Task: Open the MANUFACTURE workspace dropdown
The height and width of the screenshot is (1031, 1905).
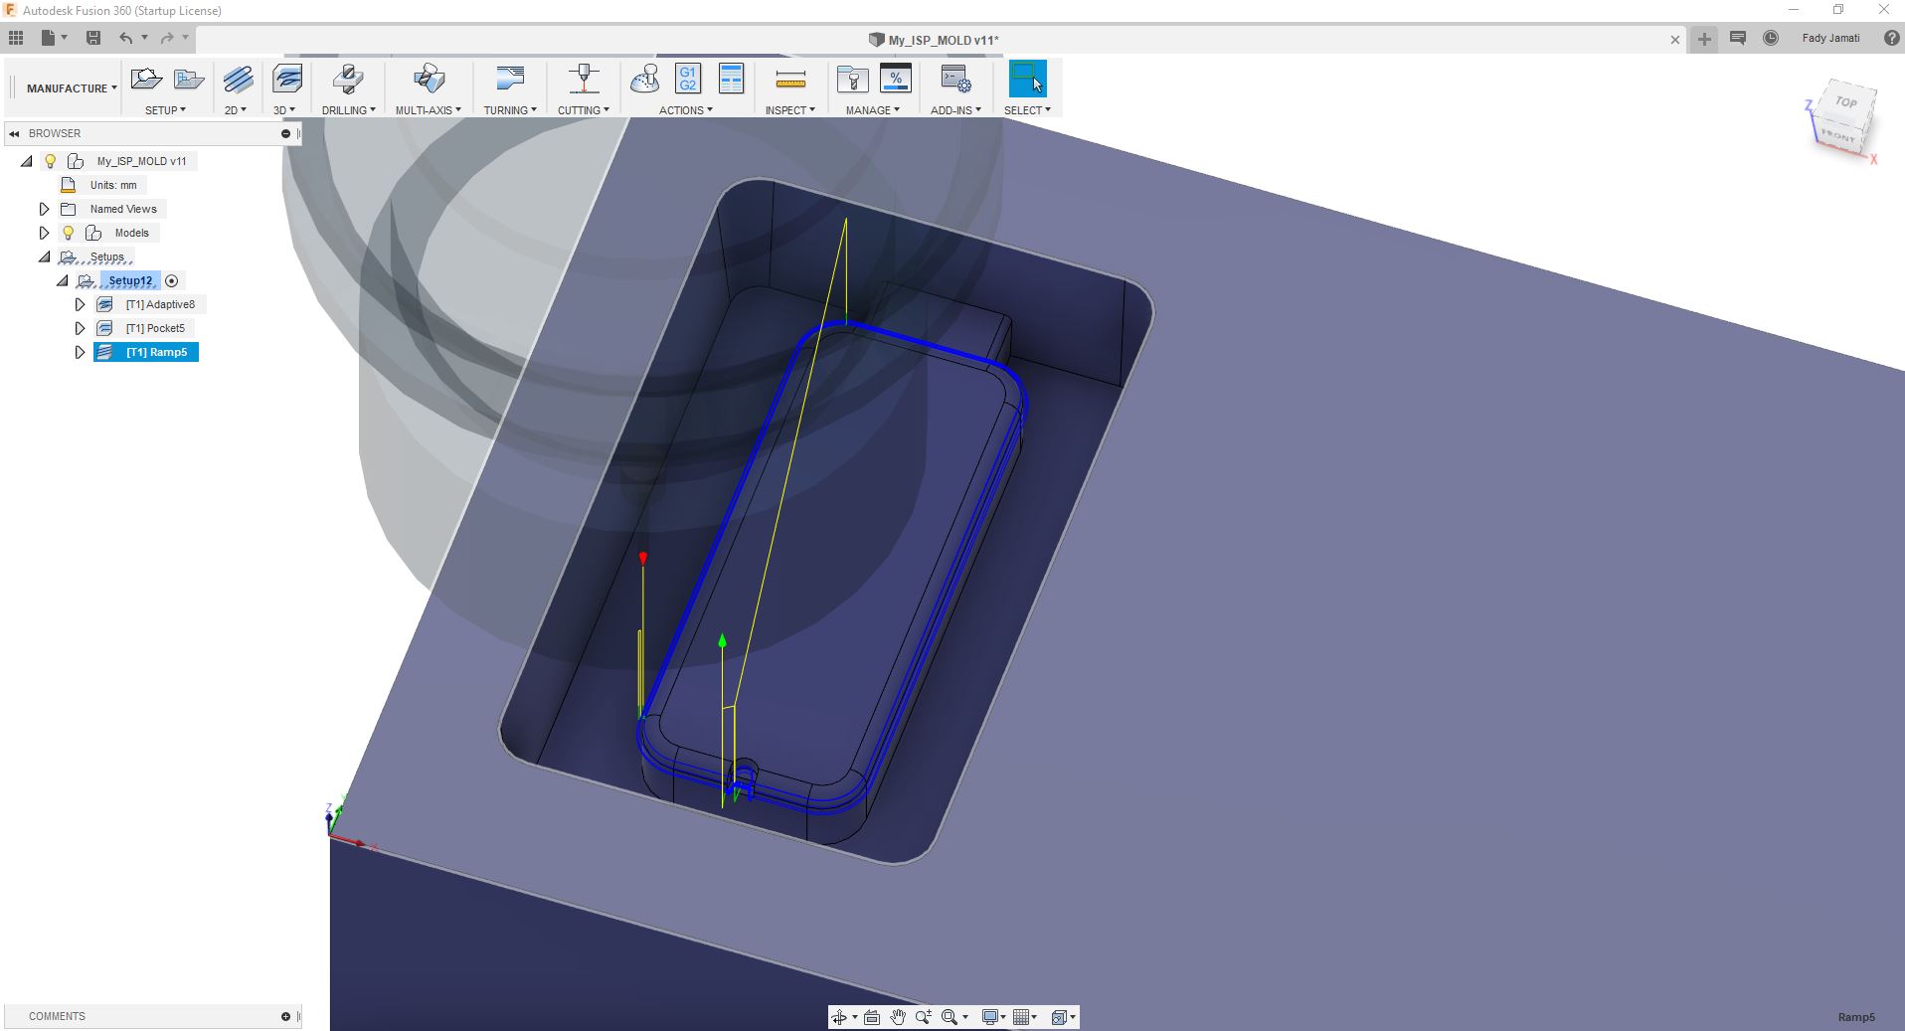Action: pos(72,88)
